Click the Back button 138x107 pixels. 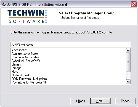(80, 101)
